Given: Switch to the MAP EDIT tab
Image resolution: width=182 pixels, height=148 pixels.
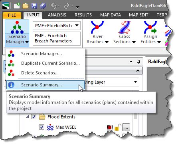Looking at the screenshot, I should pos(138,15).
